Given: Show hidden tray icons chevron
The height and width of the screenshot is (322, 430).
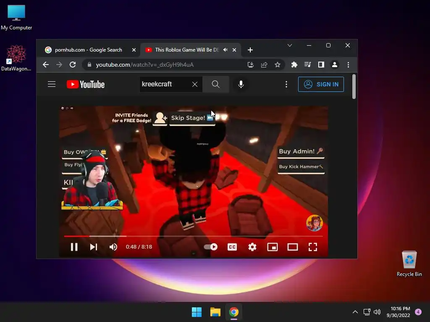Looking at the screenshot, I should (x=355, y=312).
